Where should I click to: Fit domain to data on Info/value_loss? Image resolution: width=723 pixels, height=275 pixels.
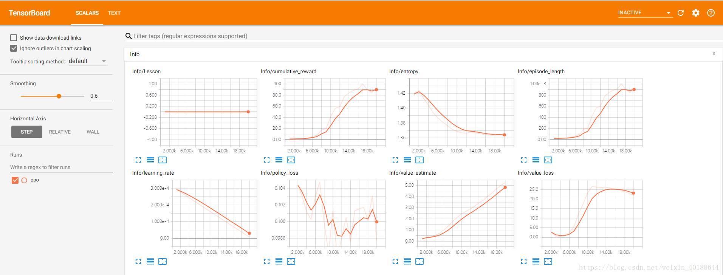(548, 261)
